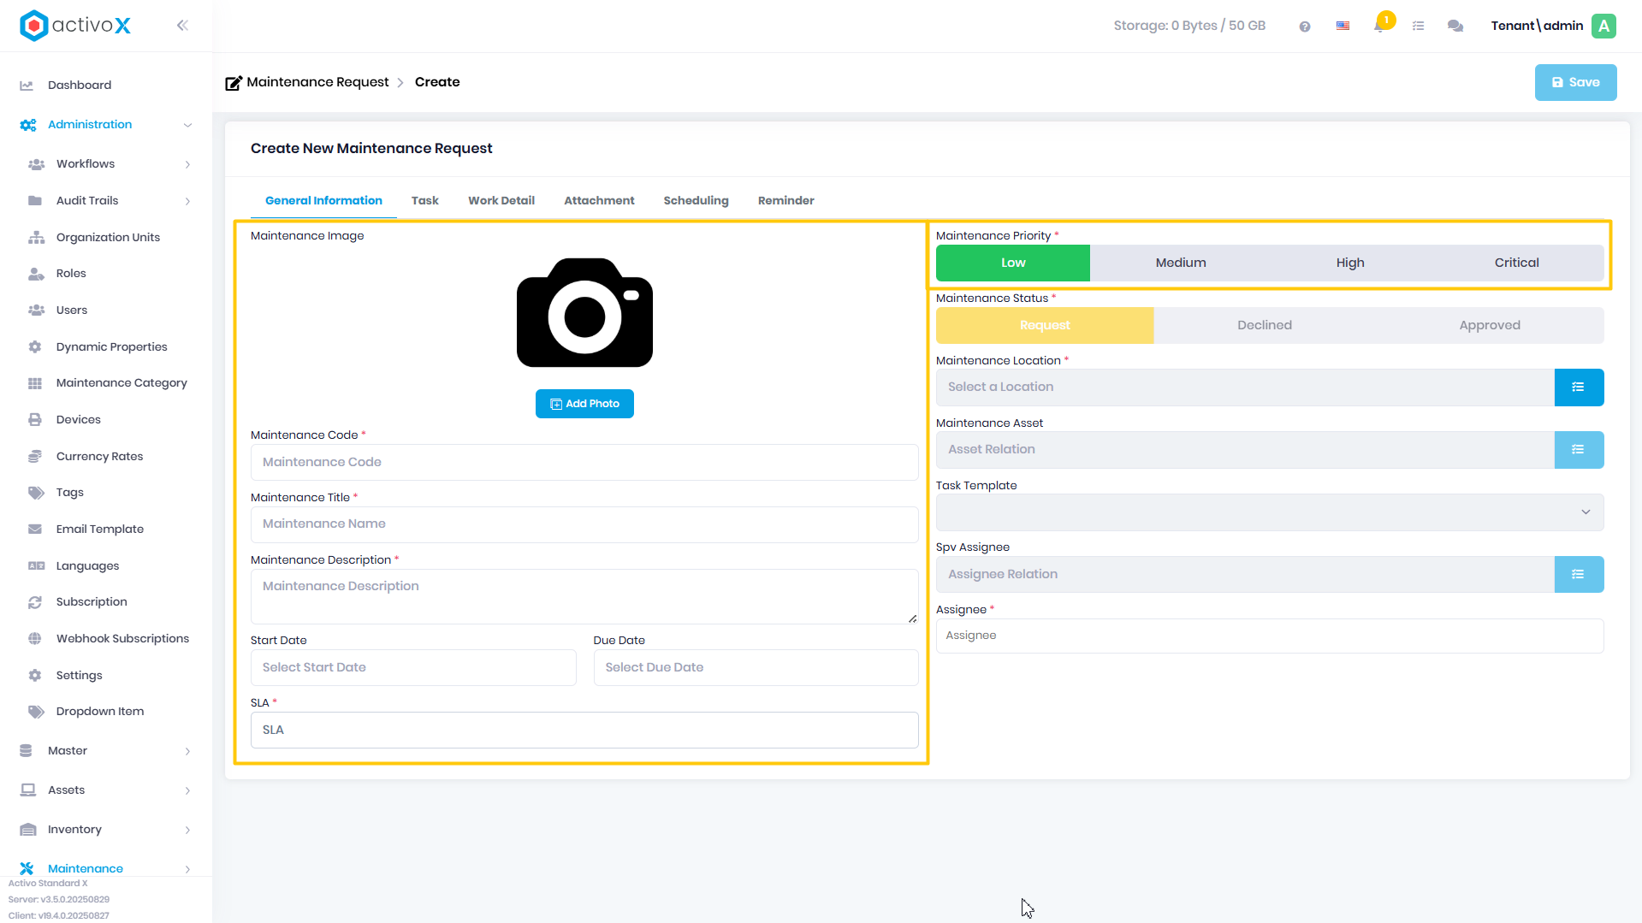Open the Dropdown Item page
The width and height of the screenshot is (1642, 923).
[100, 712]
